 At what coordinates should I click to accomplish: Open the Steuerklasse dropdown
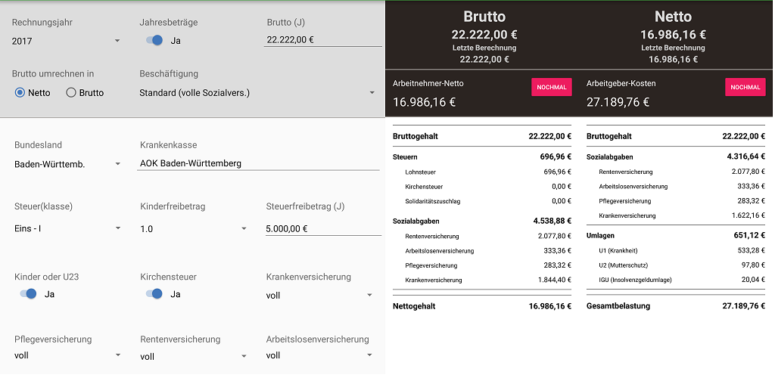67,228
